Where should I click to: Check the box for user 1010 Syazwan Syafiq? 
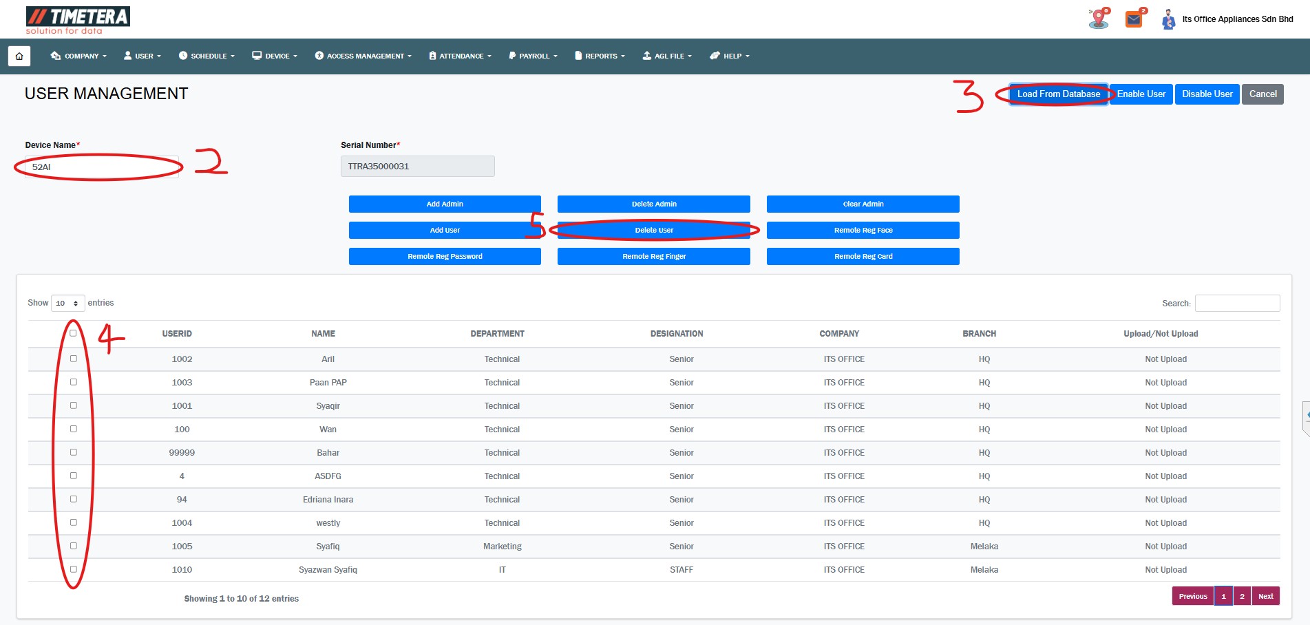(x=74, y=569)
